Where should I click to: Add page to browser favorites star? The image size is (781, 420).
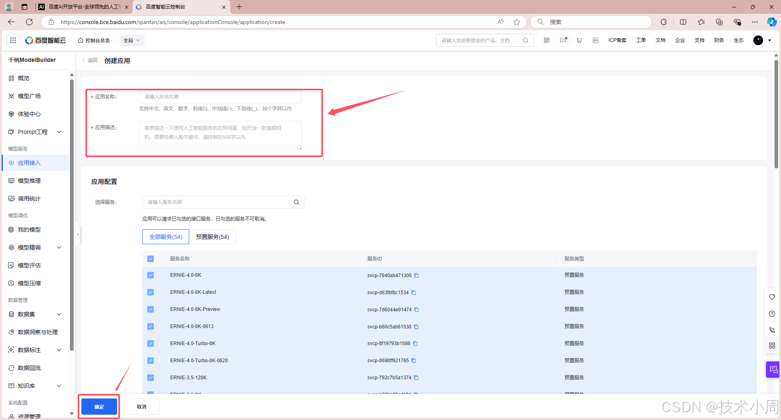coord(517,22)
